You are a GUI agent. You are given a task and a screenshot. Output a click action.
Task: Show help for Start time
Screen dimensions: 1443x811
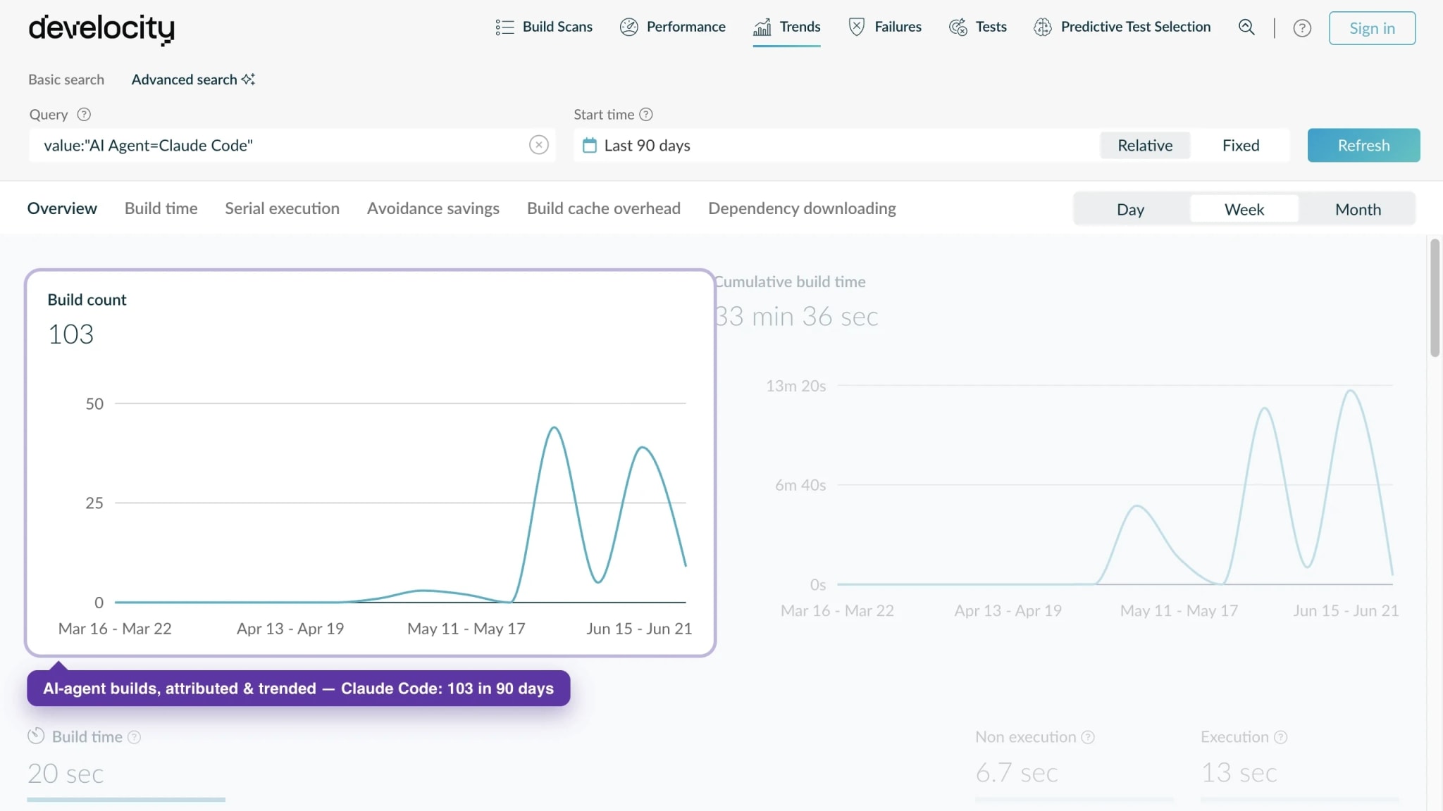click(646, 114)
